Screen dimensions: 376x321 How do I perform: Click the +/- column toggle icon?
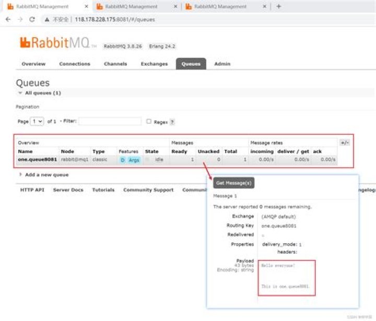[x=344, y=142]
